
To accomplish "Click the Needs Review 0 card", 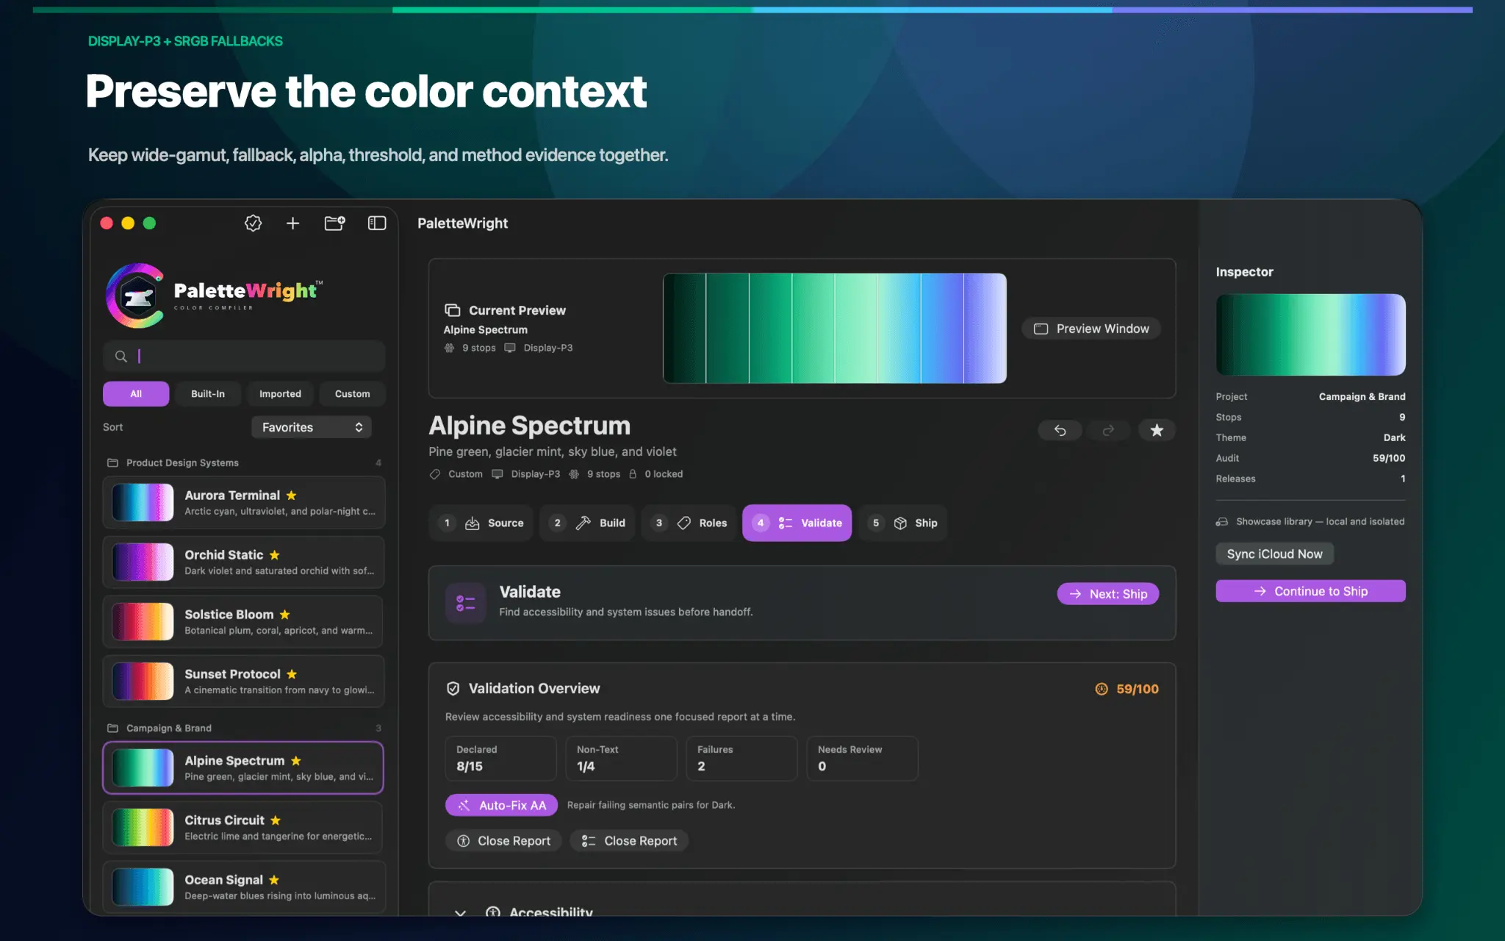I will (862, 759).
